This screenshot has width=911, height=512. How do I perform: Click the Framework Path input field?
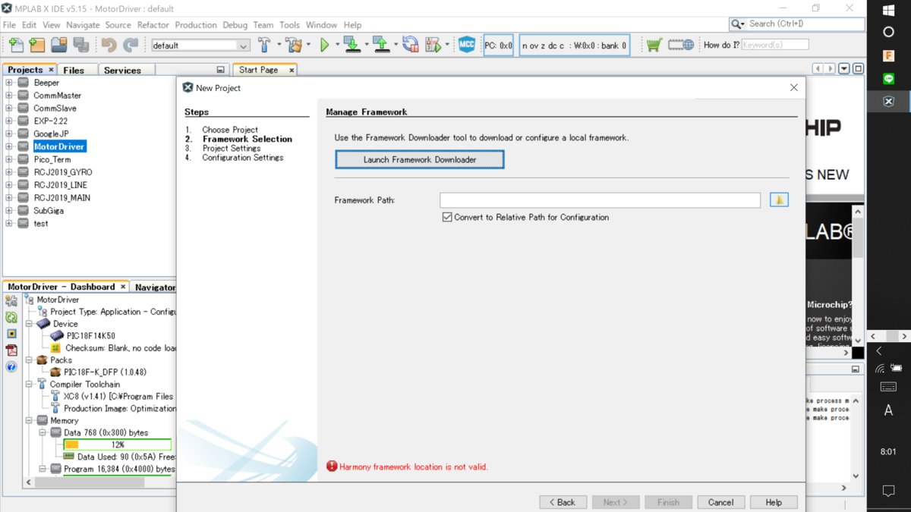click(600, 199)
